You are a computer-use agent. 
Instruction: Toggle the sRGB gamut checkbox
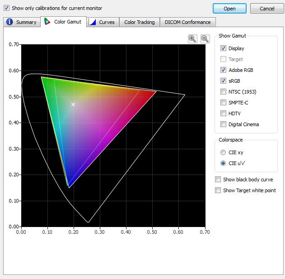click(223, 81)
